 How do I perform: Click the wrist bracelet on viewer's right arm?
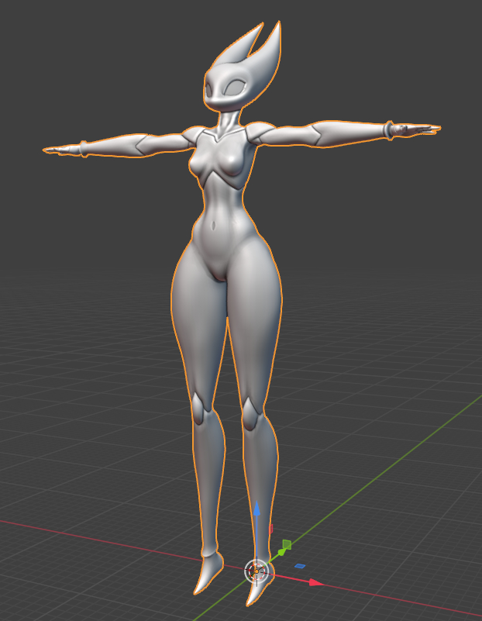pos(391,129)
